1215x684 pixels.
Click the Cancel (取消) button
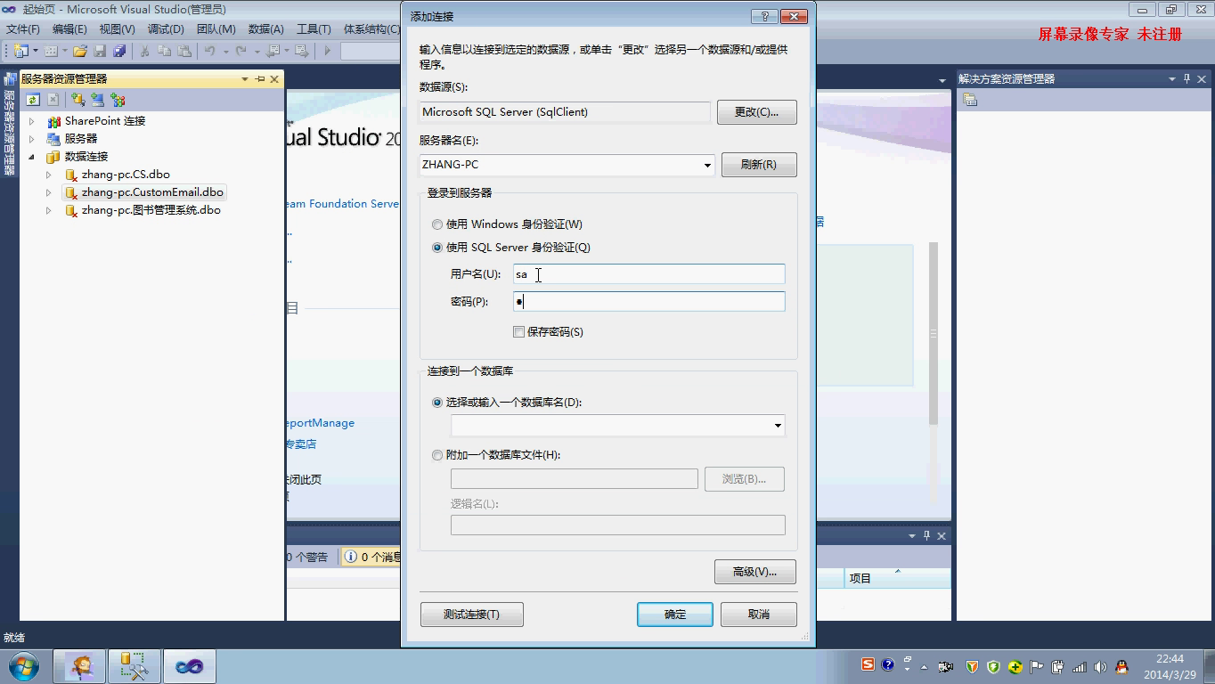(x=758, y=615)
